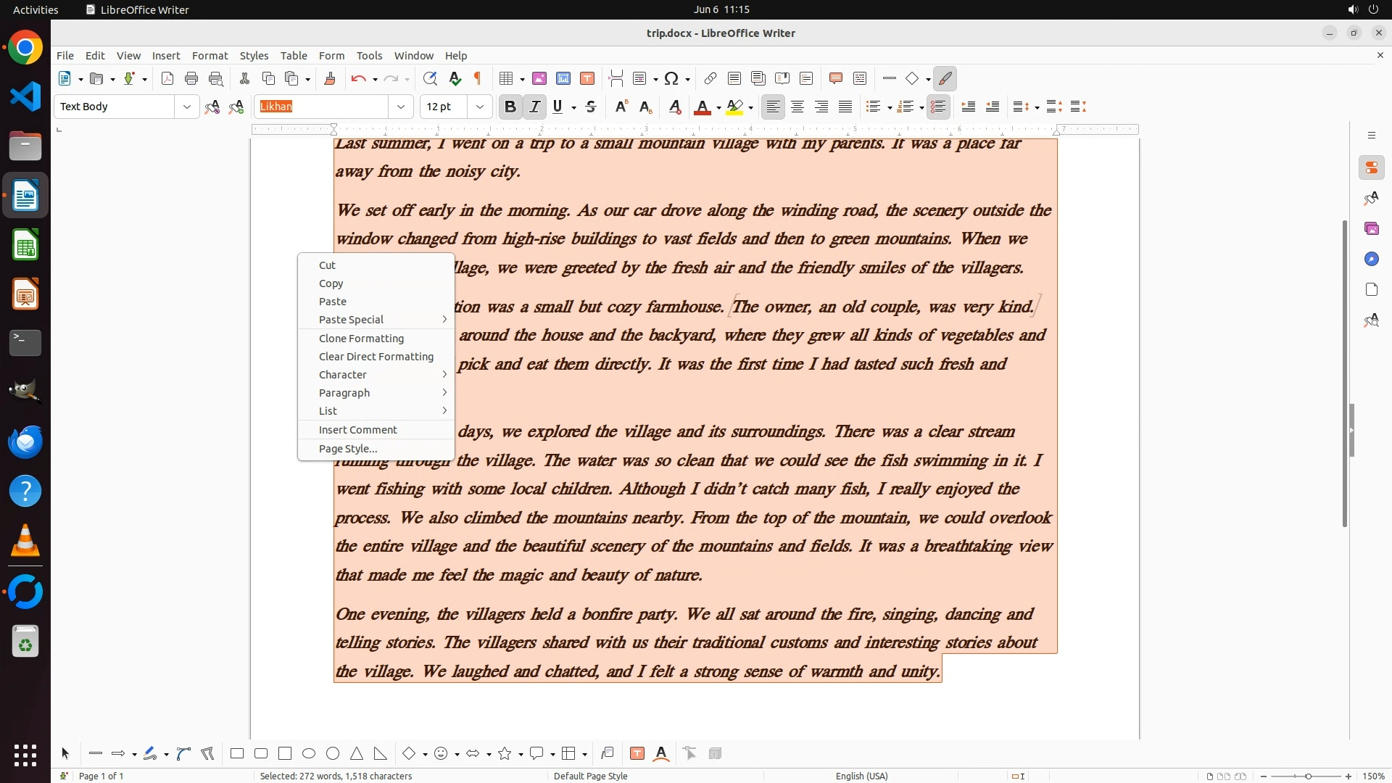Click the Insert Hyperlink icon
The image size is (1392, 783).
(x=710, y=78)
